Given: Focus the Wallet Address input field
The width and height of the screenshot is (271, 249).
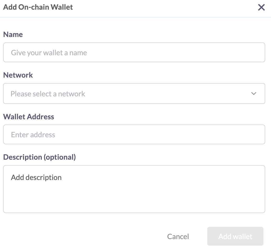Looking at the screenshot, I should 134,135.
